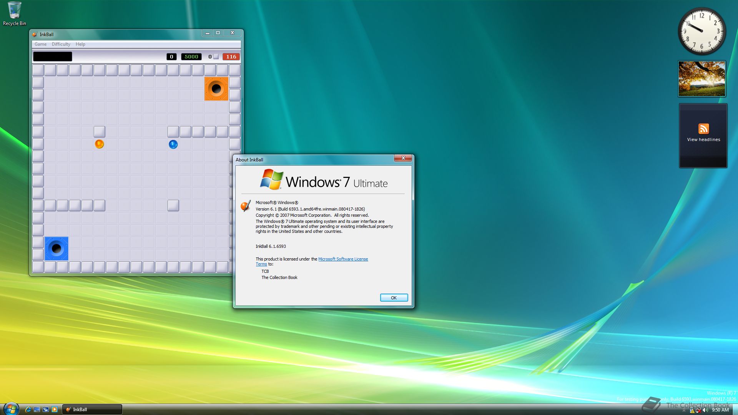Click the volume speaker tray icon
Image resolution: width=738 pixels, height=415 pixels.
705,410
